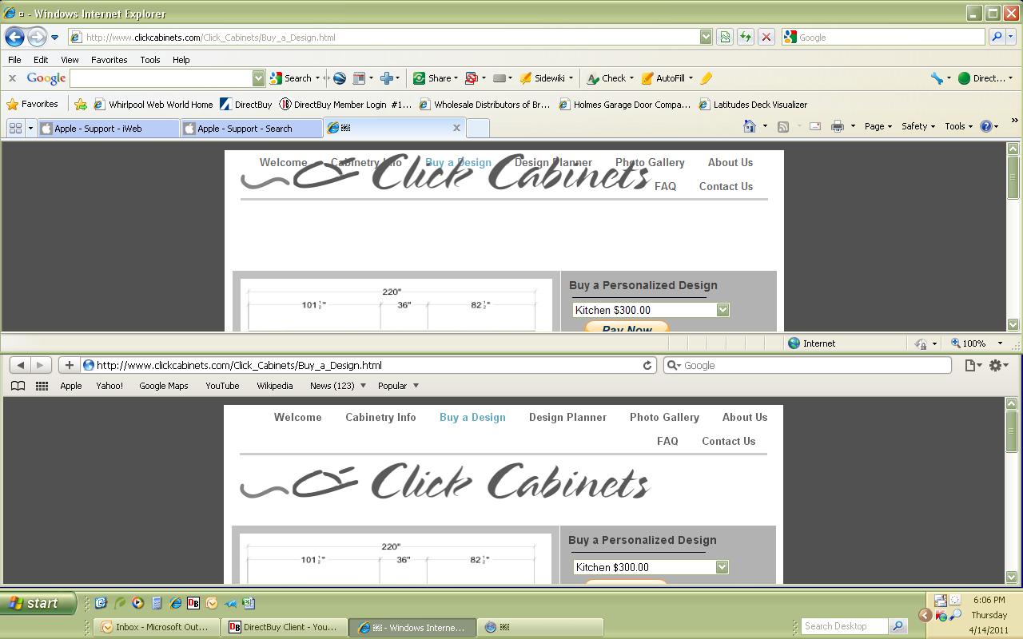Expand Google Toolbar search box dropdown

tap(258, 78)
